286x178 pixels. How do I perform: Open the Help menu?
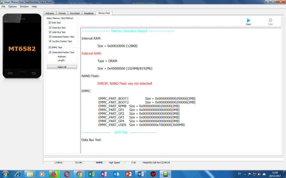click(34, 6)
